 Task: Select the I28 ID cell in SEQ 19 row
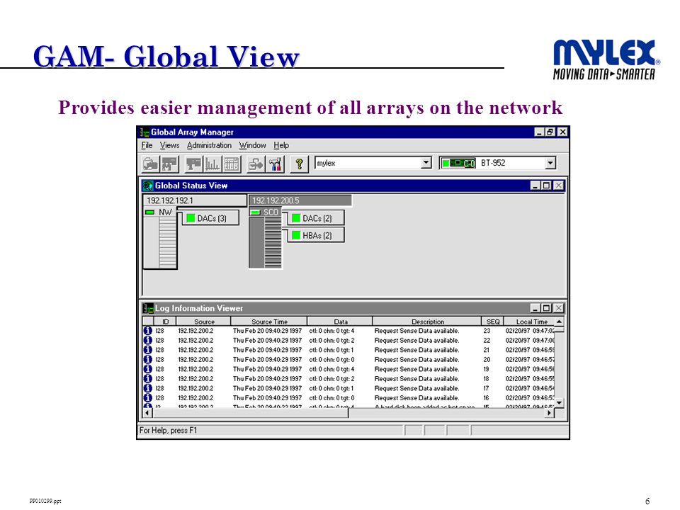[x=159, y=369]
